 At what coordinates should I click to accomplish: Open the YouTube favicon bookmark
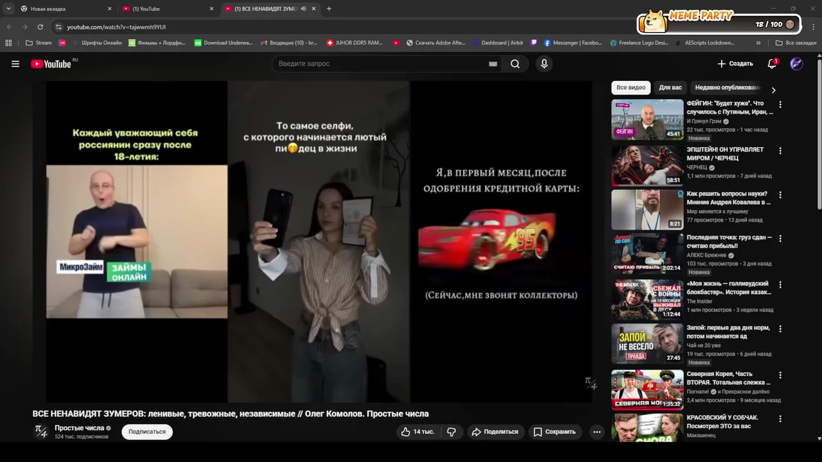[x=396, y=43]
